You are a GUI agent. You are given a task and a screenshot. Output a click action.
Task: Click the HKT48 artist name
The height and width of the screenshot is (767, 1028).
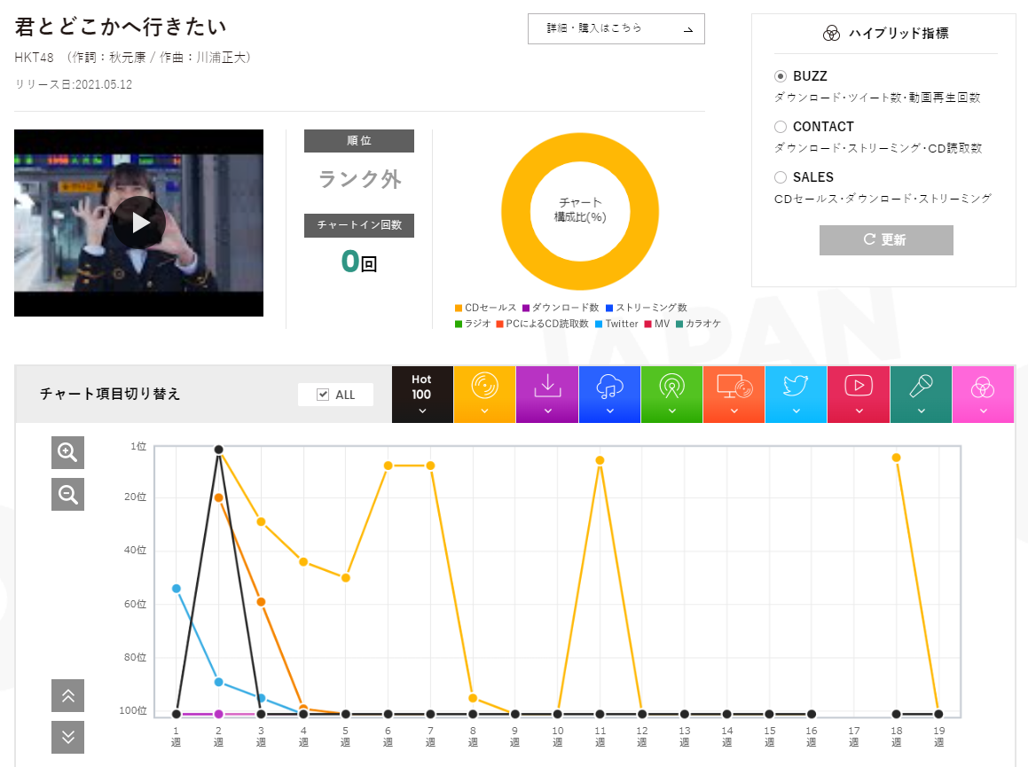pyautogui.click(x=34, y=58)
